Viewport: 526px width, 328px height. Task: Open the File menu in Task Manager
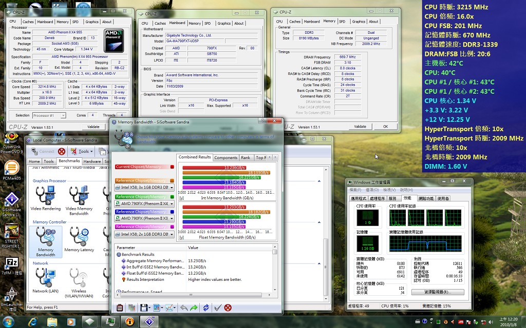click(x=355, y=190)
